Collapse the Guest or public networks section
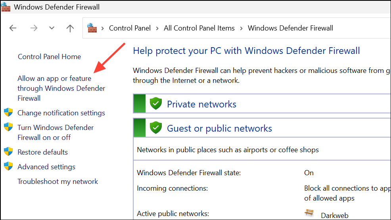 pos(219,128)
